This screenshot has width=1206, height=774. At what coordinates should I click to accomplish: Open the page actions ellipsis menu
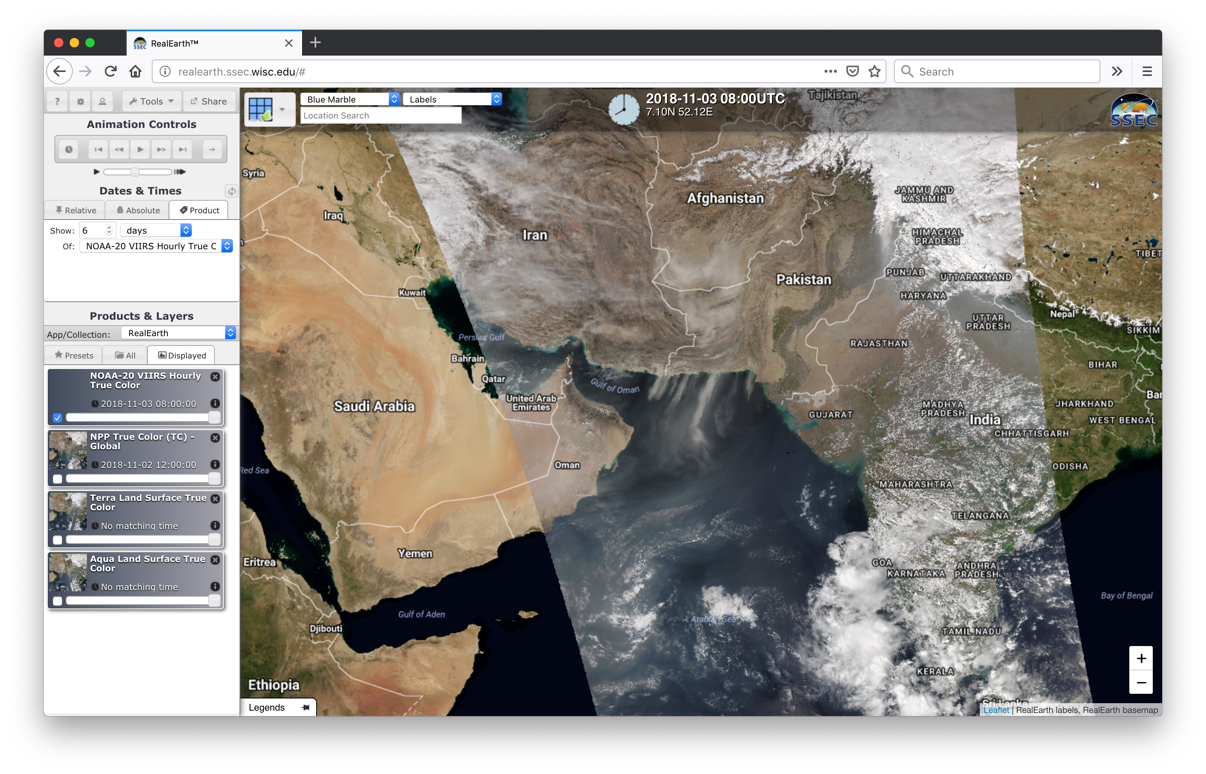831,71
